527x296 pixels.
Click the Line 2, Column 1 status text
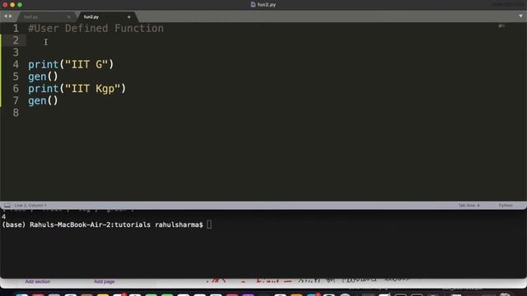click(x=30, y=206)
